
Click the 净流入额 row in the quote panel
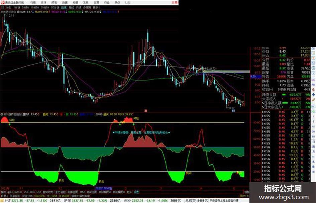(x=286, y=94)
